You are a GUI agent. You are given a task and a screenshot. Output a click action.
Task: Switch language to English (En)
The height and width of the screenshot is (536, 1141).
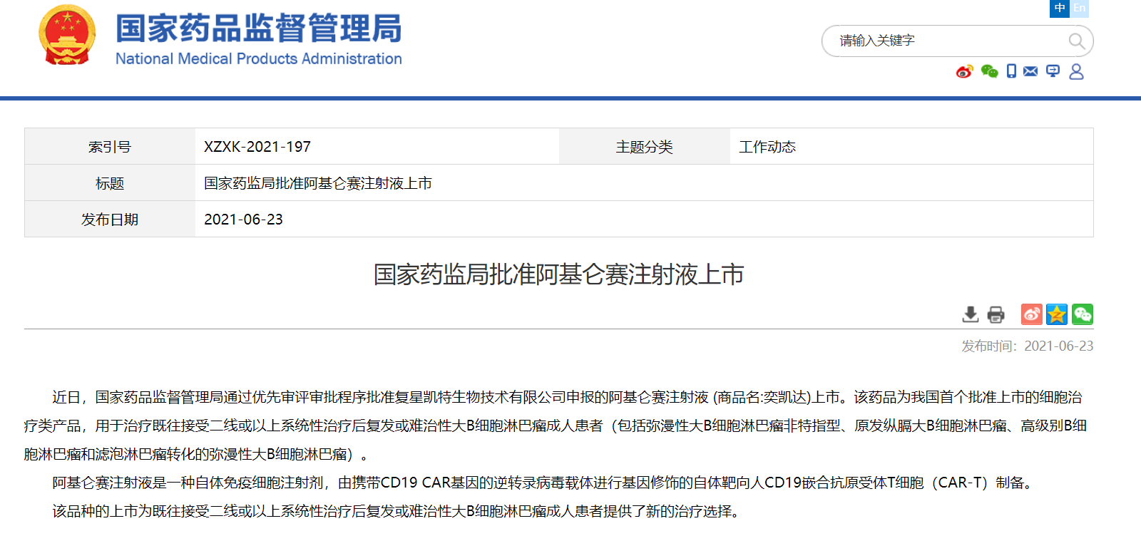point(1080,8)
